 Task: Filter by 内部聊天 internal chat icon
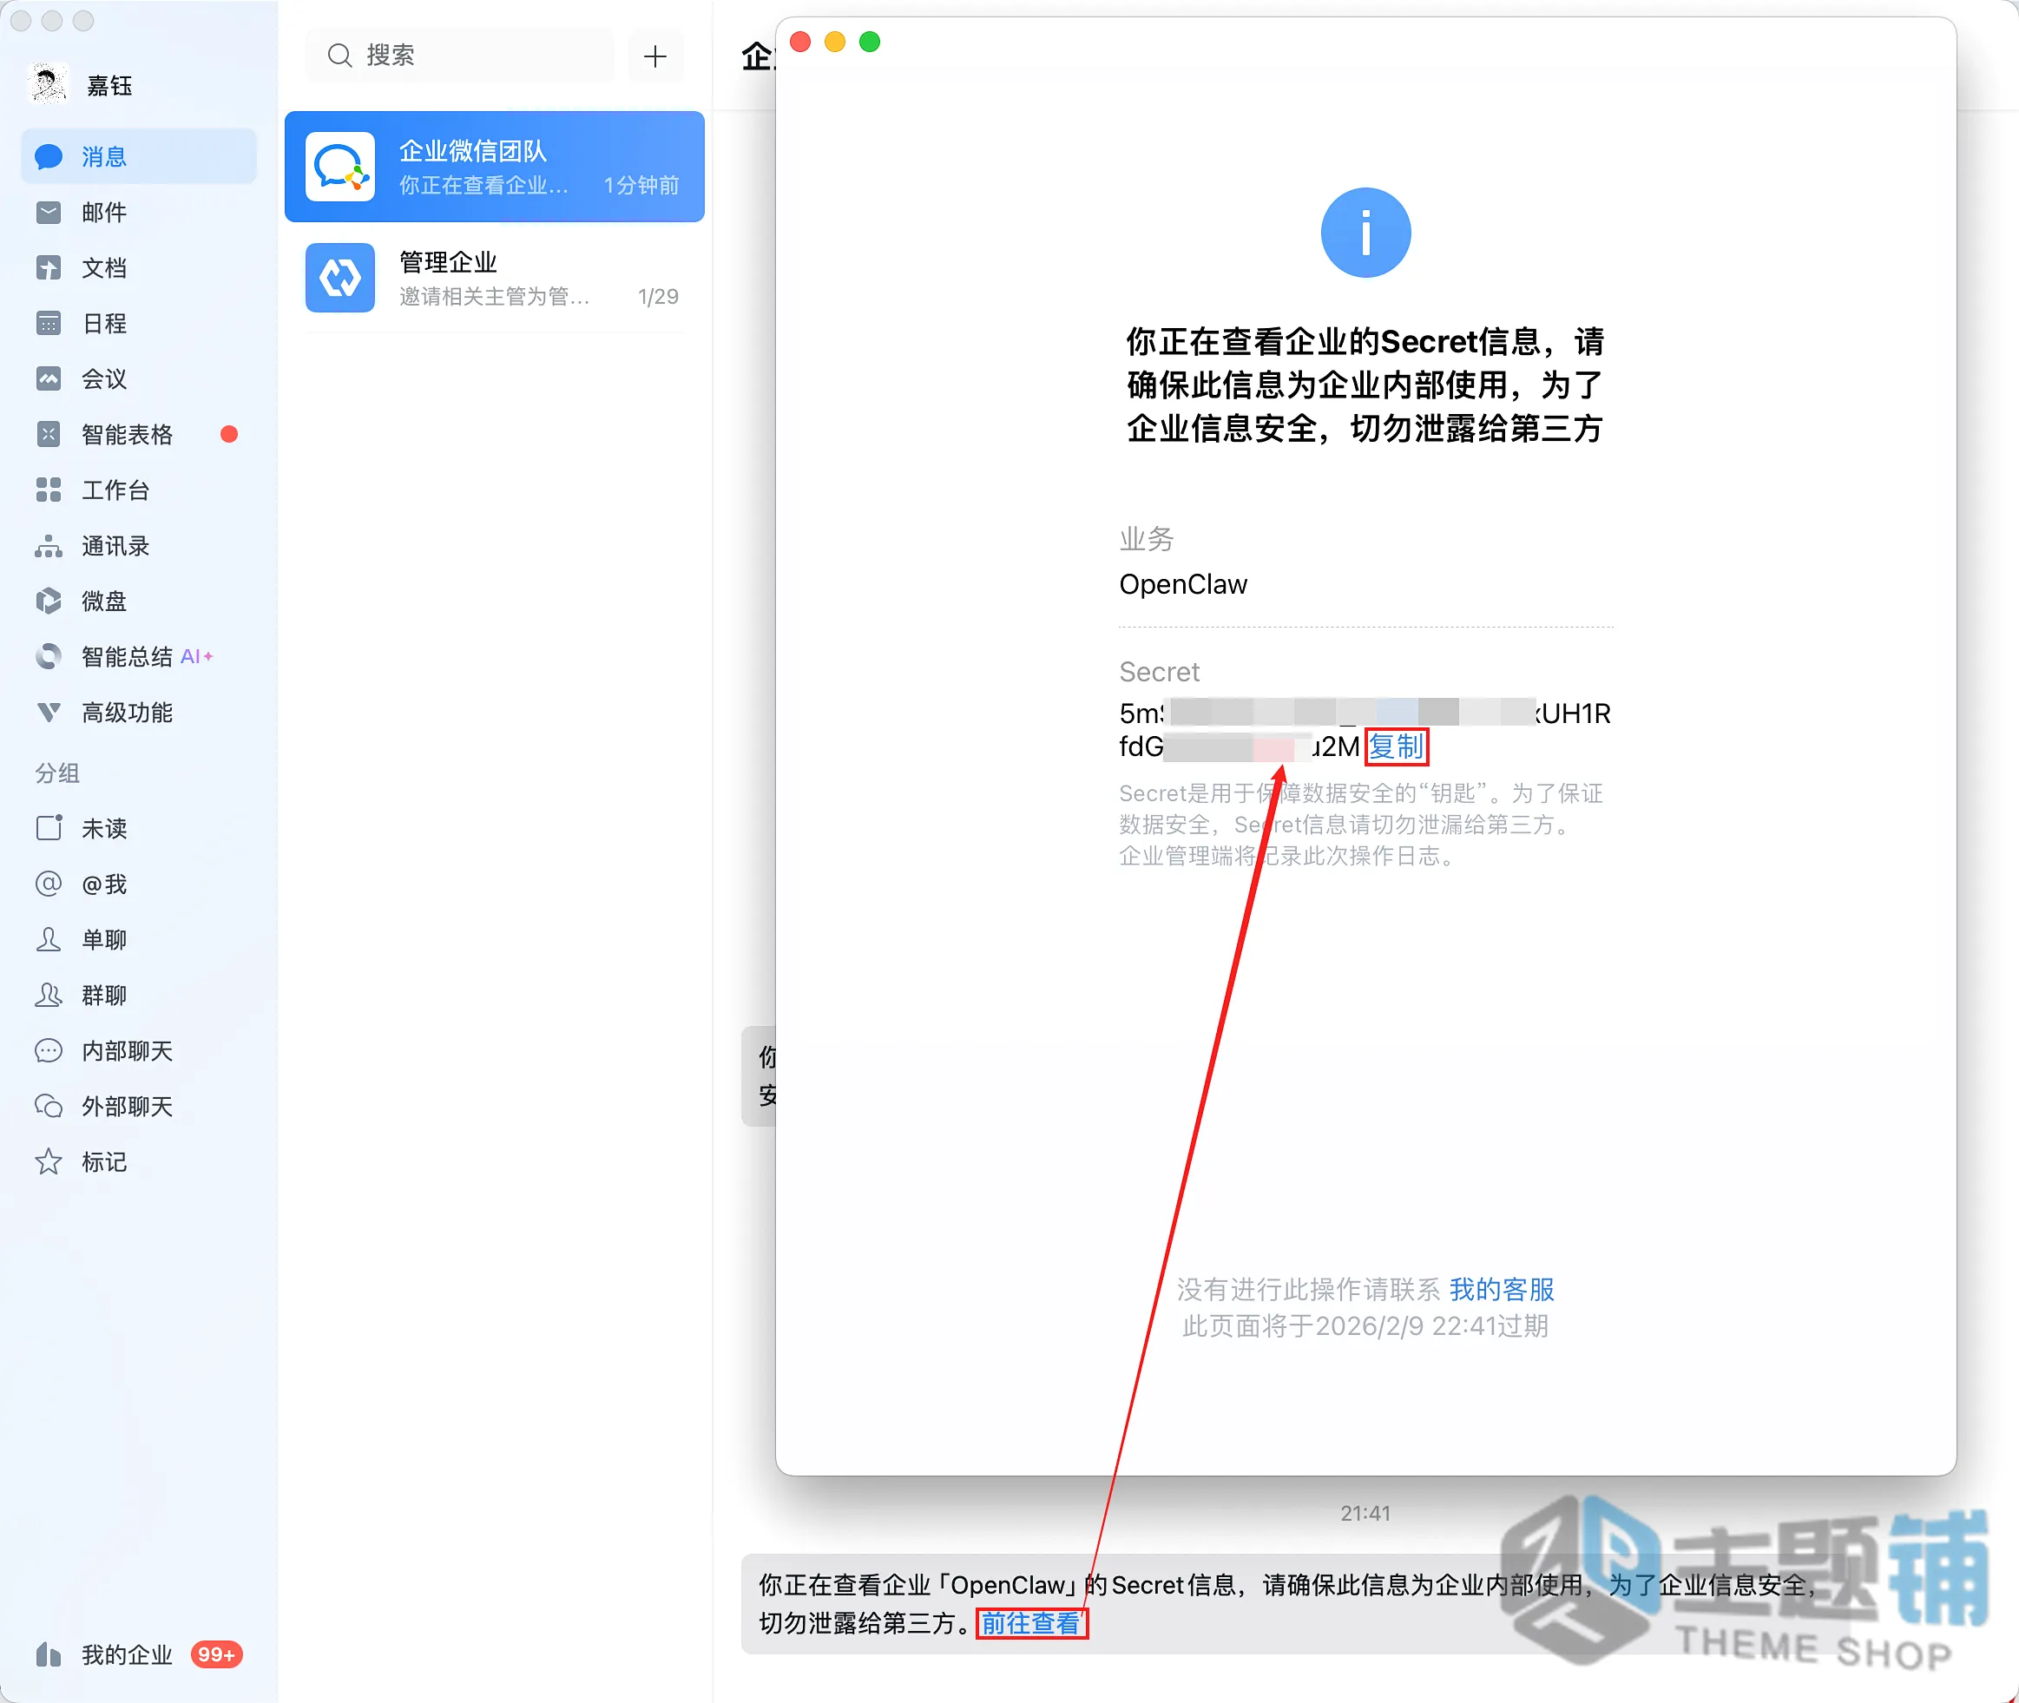pyautogui.click(x=49, y=1050)
